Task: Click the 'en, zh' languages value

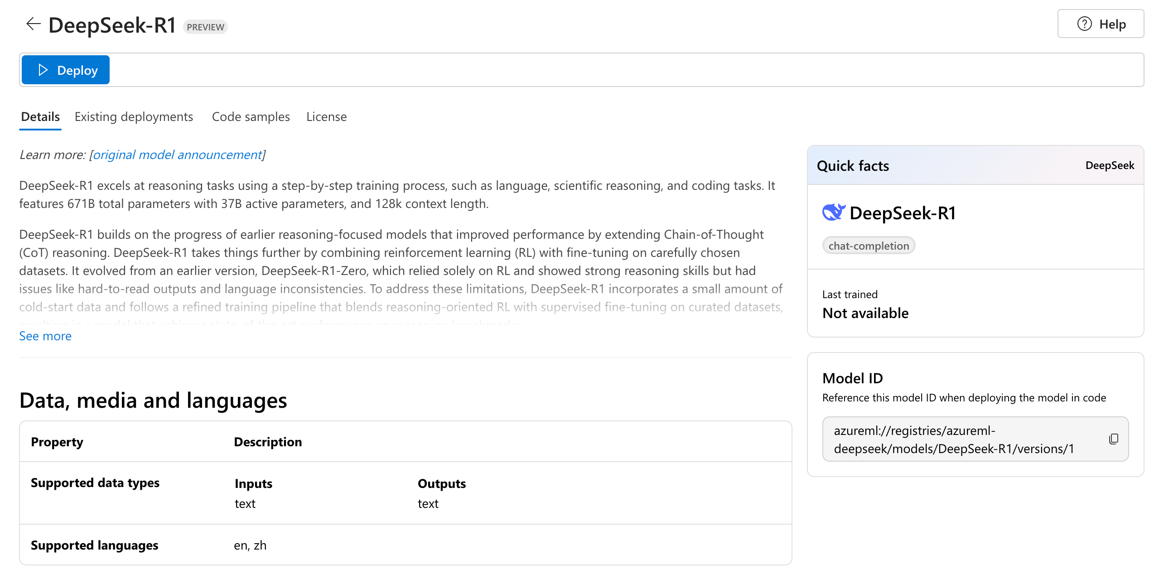Action: (x=250, y=545)
